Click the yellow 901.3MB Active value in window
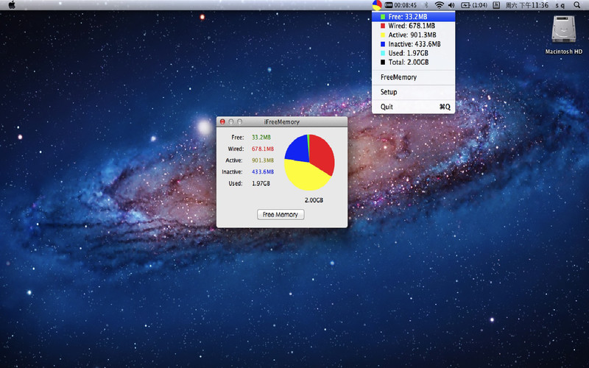The image size is (589, 368). pos(263,160)
